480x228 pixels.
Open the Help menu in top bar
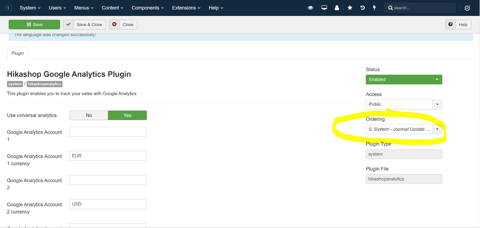pyautogui.click(x=216, y=8)
